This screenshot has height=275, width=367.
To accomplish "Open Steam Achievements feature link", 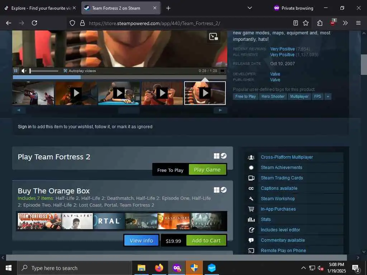I will tap(282, 168).
